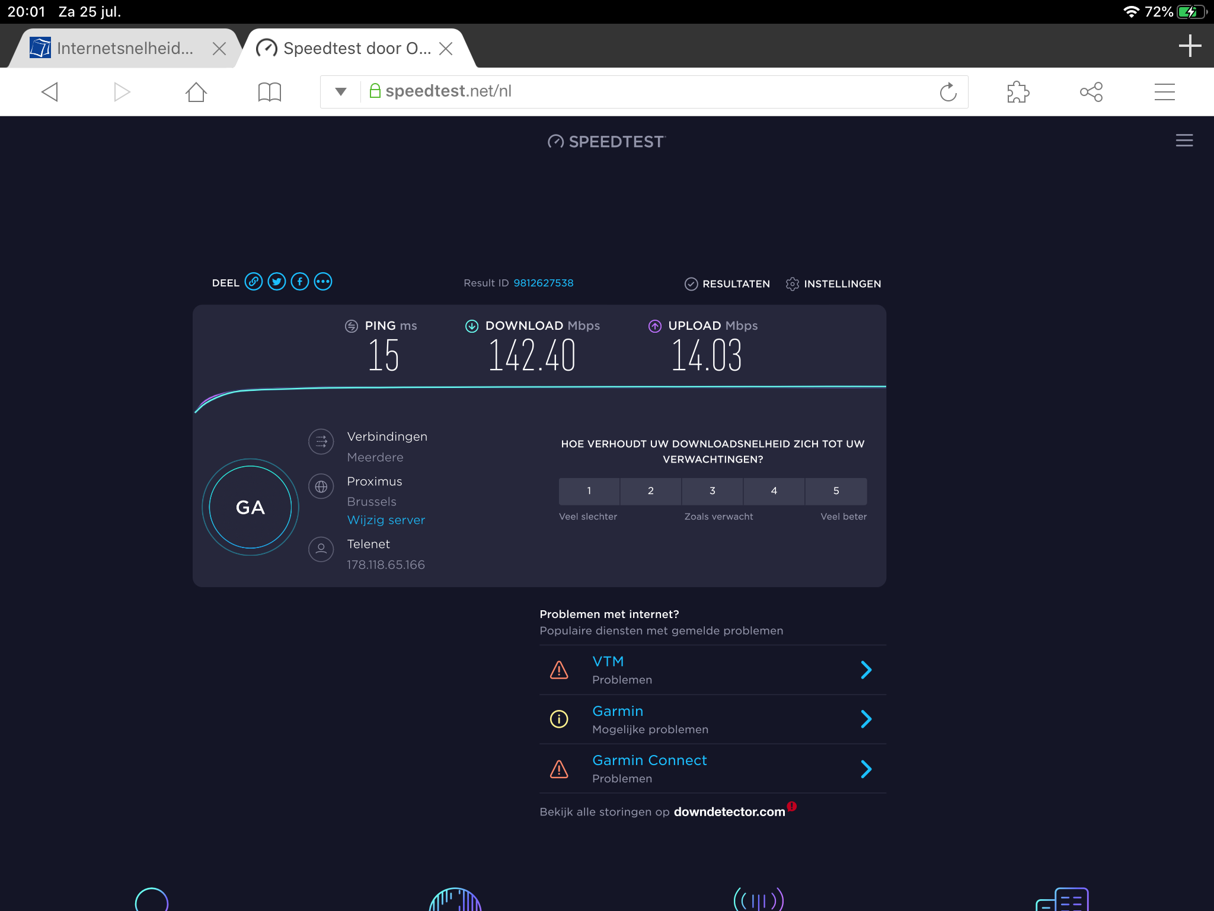Open bookmarks book icon
The height and width of the screenshot is (911, 1214).
tap(269, 92)
